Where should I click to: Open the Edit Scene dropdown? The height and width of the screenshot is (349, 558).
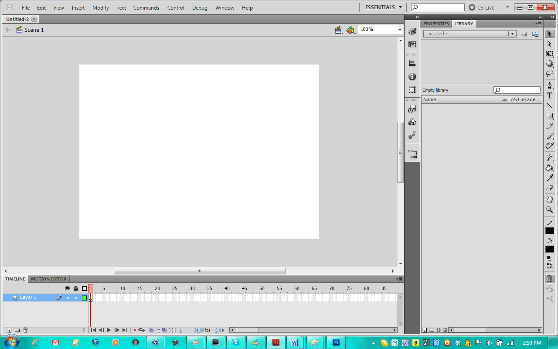(339, 30)
